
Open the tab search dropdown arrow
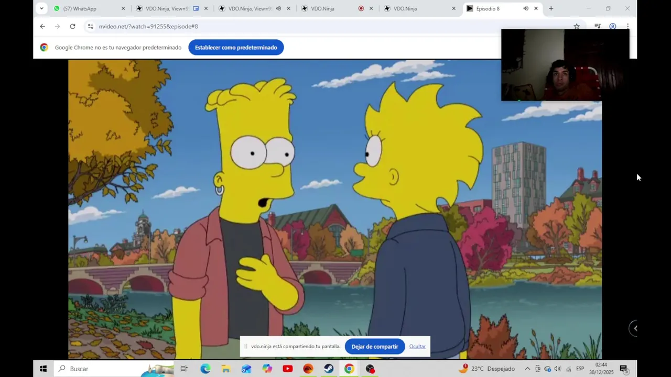pyautogui.click(x=41, y=8)
